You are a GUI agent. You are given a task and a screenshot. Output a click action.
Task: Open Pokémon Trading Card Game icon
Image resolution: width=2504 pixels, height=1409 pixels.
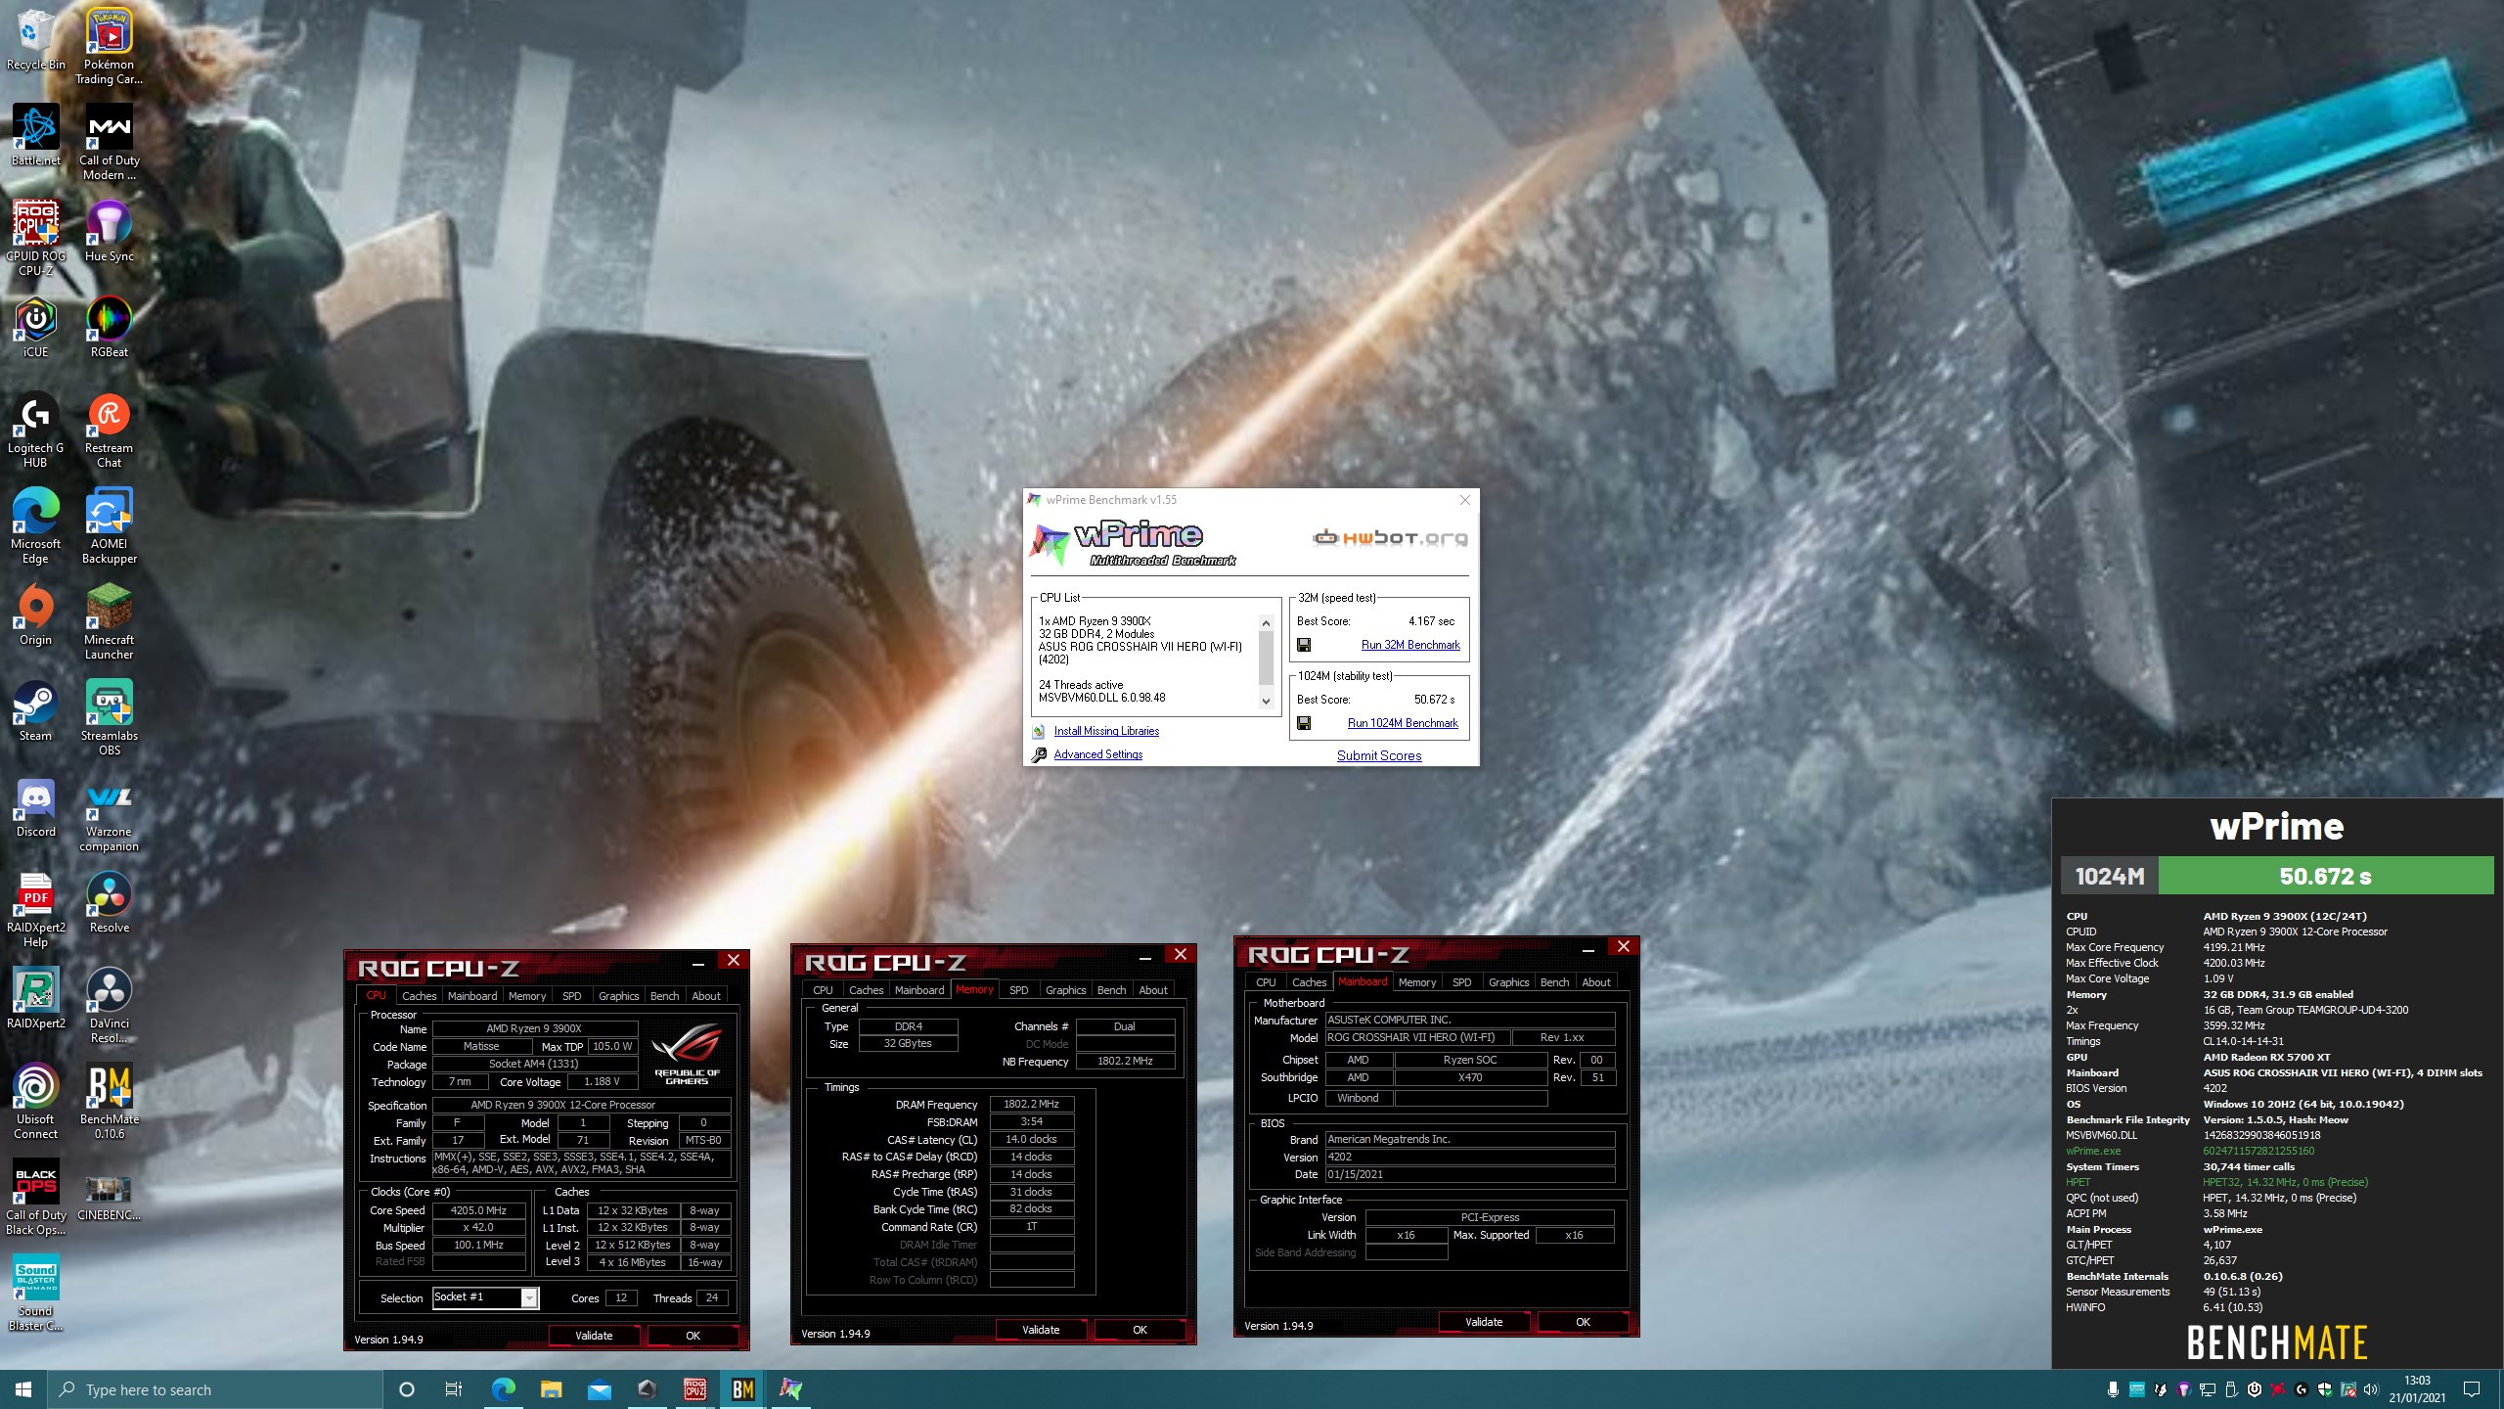[110, 45]
